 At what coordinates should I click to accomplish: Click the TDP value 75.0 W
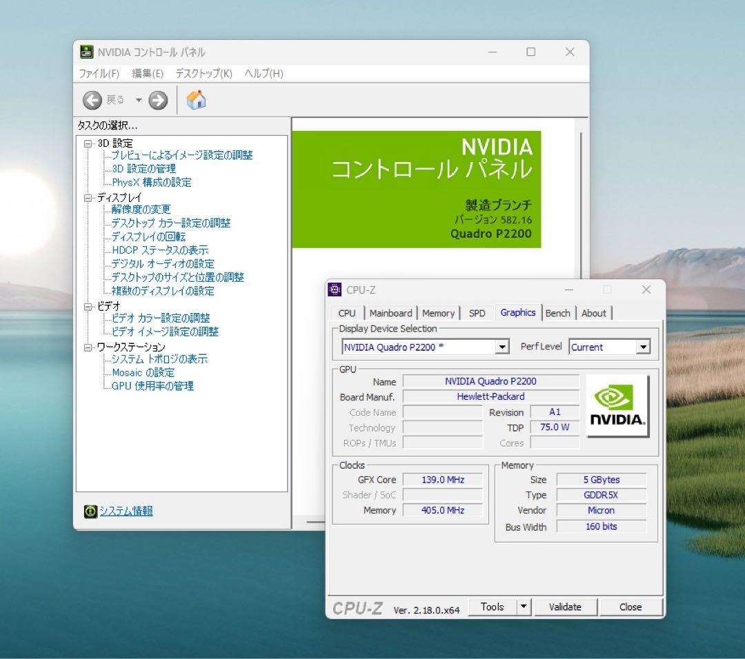555,427
